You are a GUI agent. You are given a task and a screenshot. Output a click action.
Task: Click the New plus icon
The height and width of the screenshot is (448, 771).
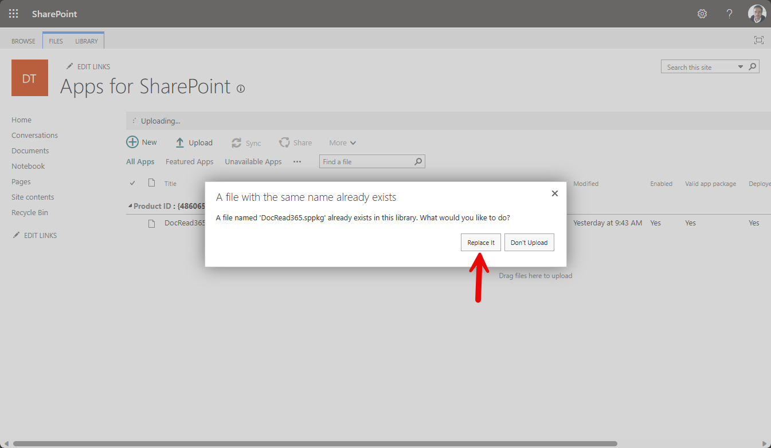pos(132,142)
